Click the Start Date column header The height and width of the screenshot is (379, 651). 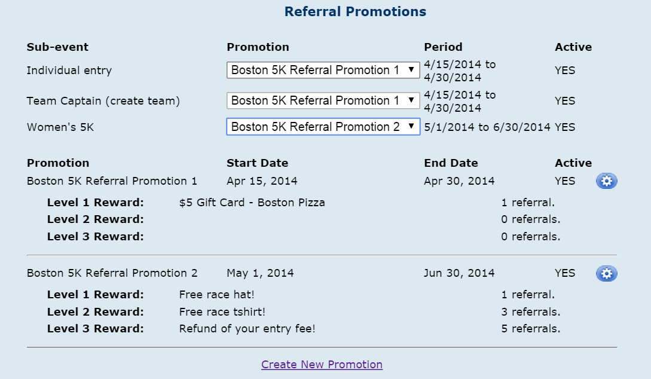coord(257,163)
